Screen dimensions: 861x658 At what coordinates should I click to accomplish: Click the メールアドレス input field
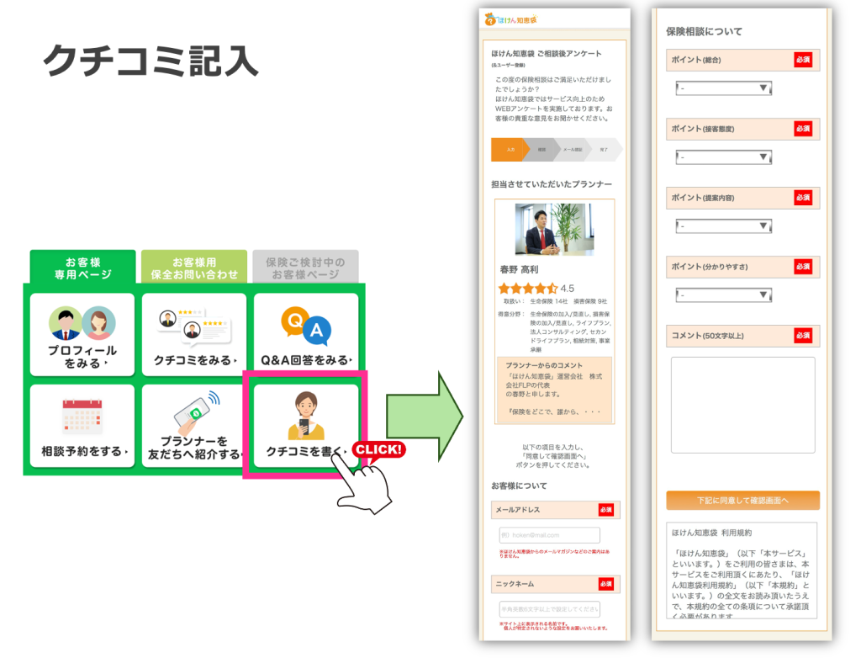[550, 535]
